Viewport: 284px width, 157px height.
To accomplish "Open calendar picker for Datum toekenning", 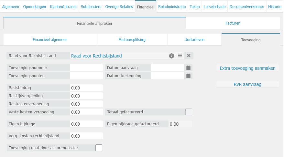I will [x=189, y=76].
